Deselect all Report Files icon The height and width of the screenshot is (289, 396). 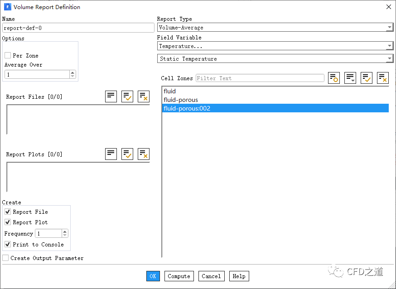pyautogui.click(x=144, y=96)
